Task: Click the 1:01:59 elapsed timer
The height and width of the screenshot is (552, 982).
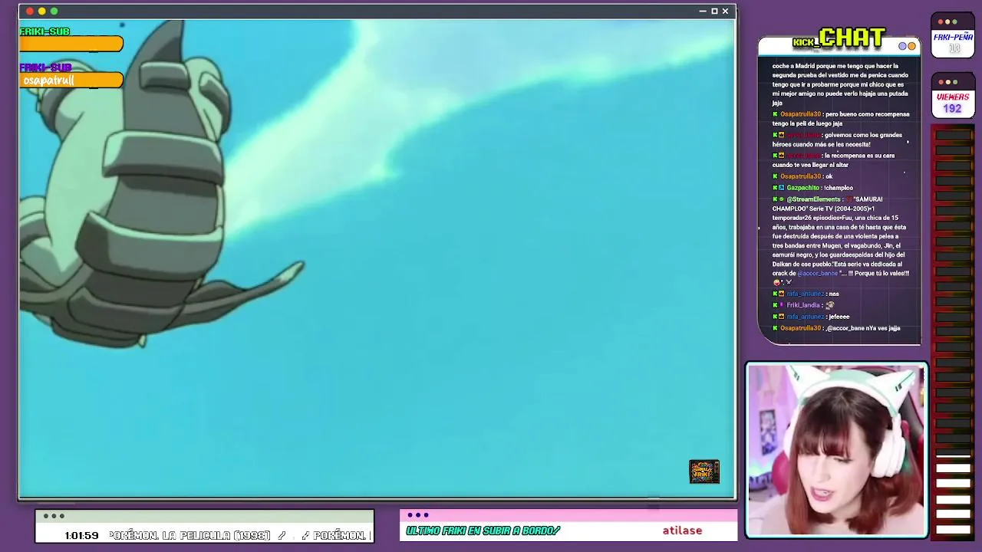Action: [81, 535]
